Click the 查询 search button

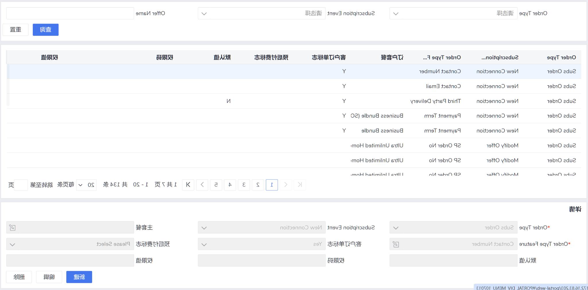point(46,30)
